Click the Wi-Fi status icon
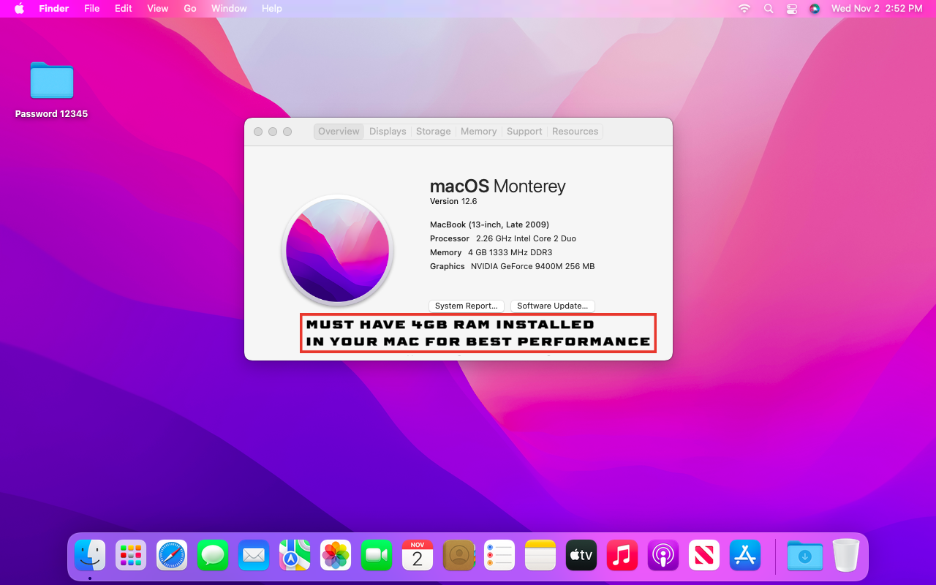The image size is (936, 585). point(744,8)
